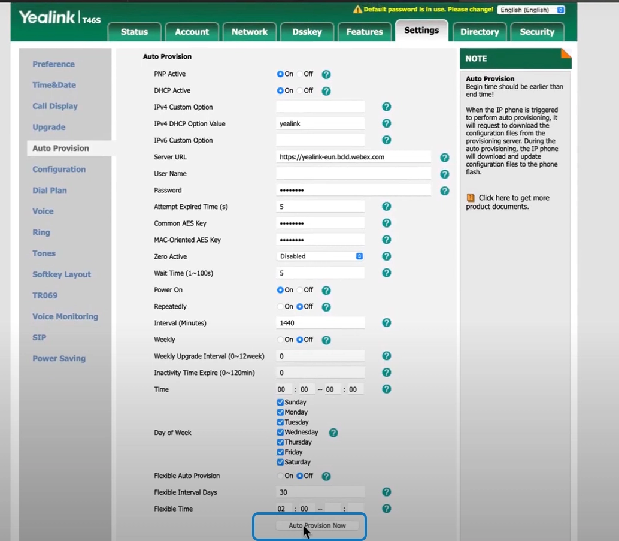This screenshot has height=541, width=619.
Task: Click the IPv4 DHCP Option Value field
Action: click(320, 123)
